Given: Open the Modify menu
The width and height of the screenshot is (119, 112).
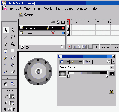Looking at the screenshot, I should [x=48, y=8].
